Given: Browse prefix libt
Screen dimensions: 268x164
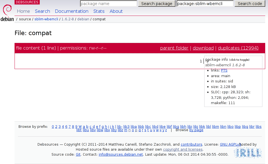Looking at the screenshot, I should (x=79, y=130).
